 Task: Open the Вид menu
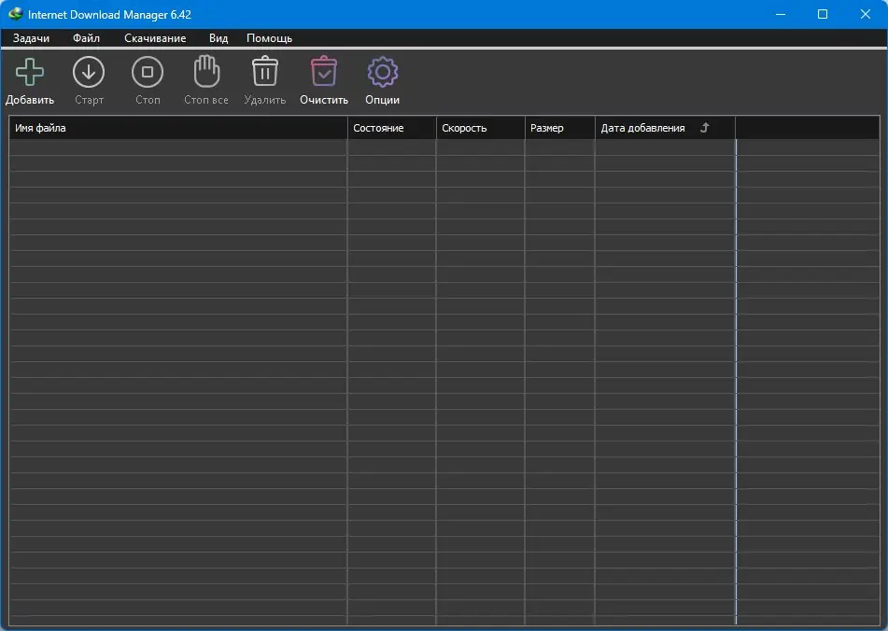coord(218,38)
